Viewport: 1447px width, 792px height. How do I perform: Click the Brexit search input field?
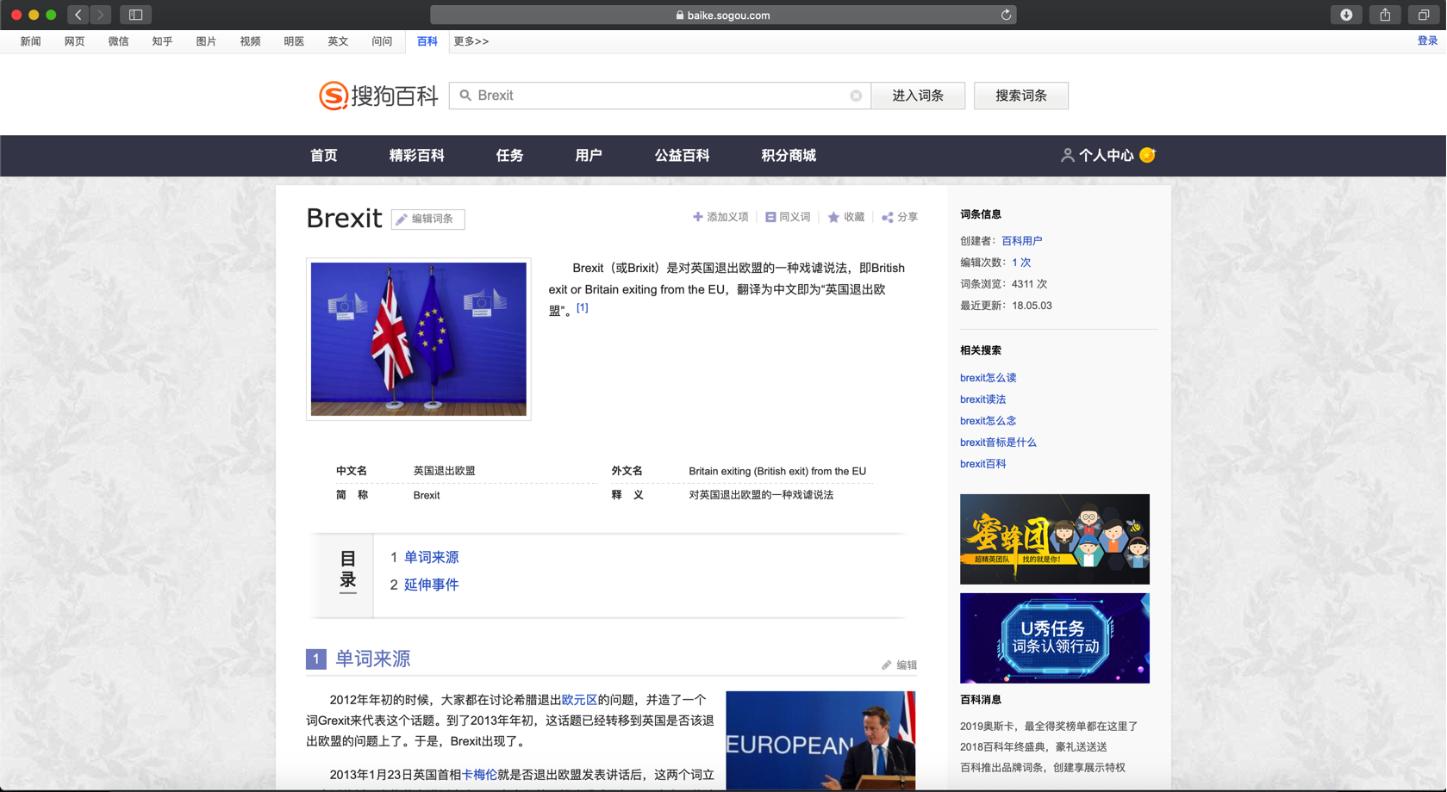(659, 96)
